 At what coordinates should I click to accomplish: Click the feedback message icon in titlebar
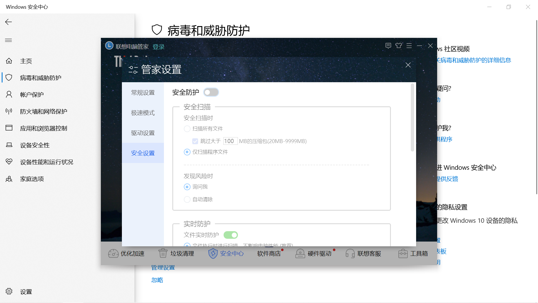tap(388, 46)
